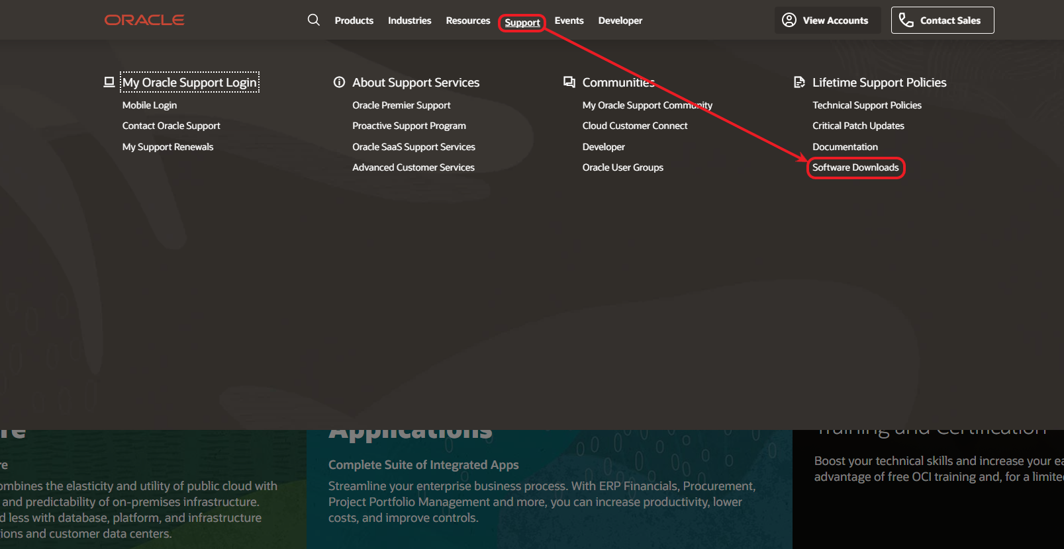
Task: Click the info icon beside About Support Services
Action: point(339,82)
